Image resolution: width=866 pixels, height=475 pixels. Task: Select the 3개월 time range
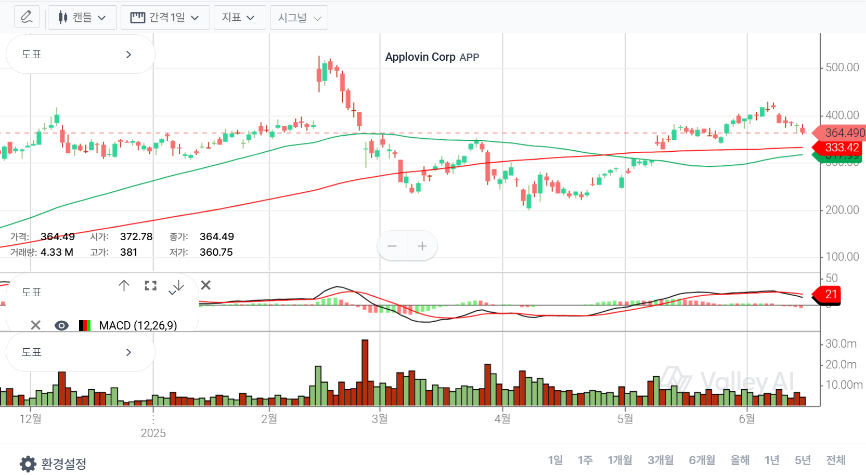661,460
